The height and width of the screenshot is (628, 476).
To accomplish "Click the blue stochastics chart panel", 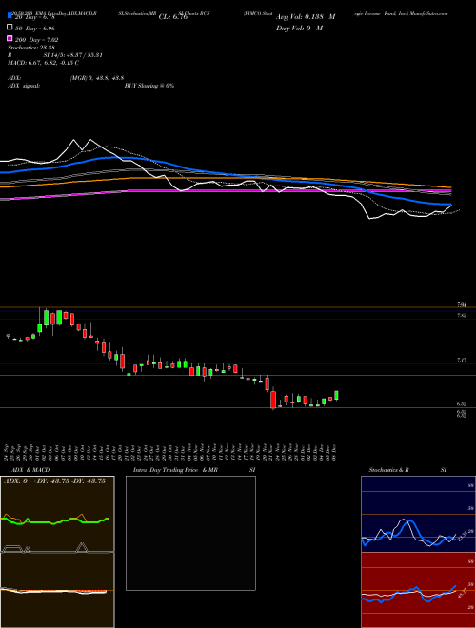I will (418, 514).
